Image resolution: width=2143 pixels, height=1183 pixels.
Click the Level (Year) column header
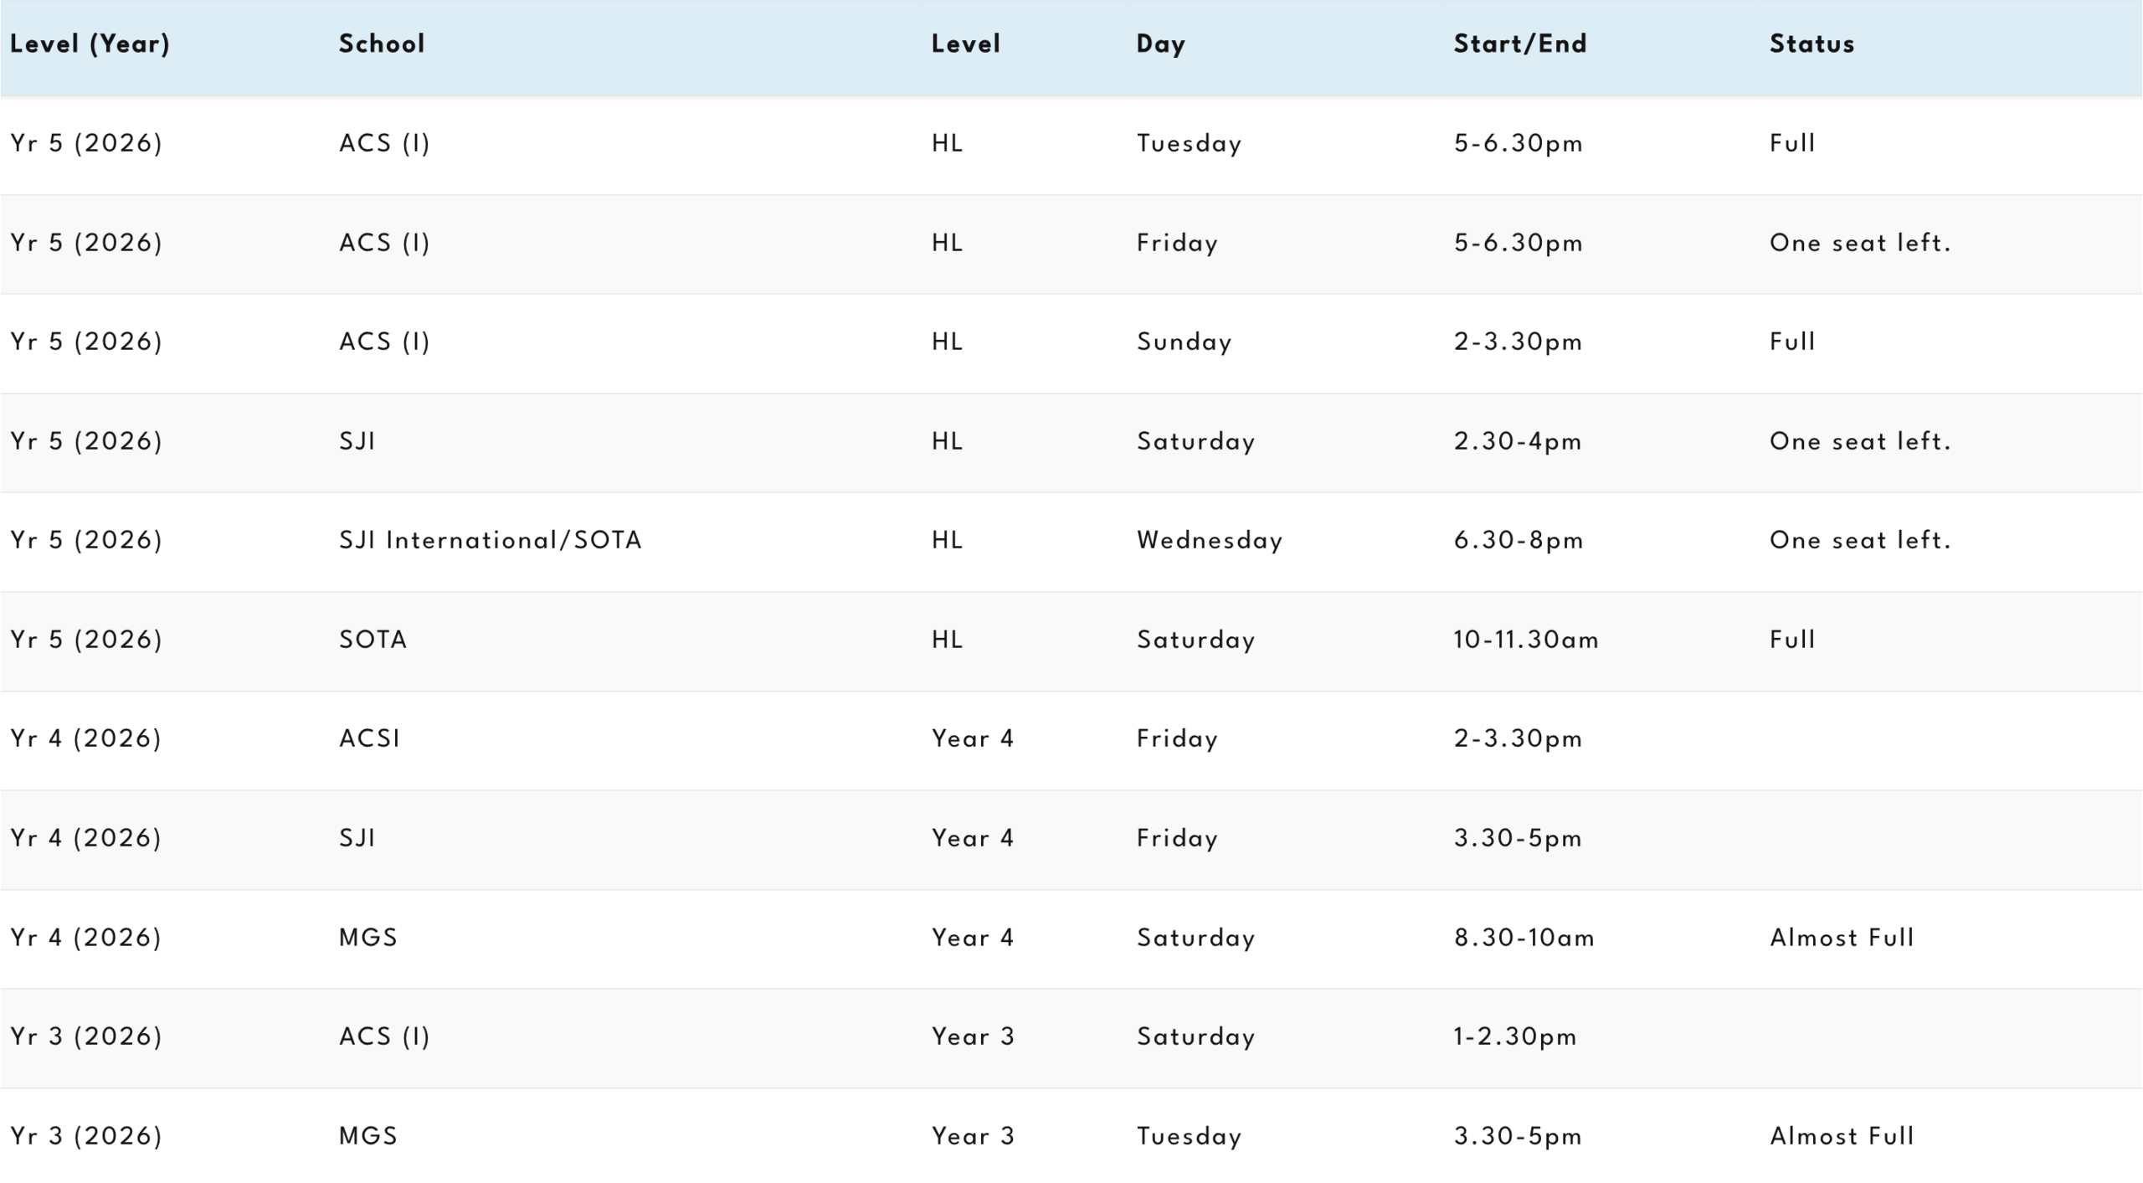[90, 44]
